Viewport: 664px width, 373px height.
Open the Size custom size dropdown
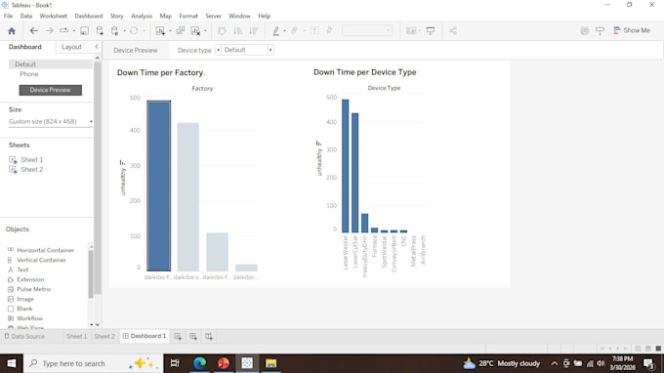[51, 121]
